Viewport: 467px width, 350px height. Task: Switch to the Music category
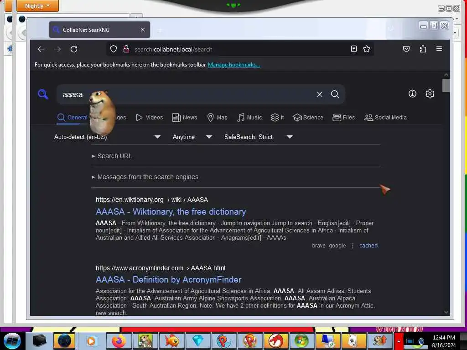click(249, 118)
